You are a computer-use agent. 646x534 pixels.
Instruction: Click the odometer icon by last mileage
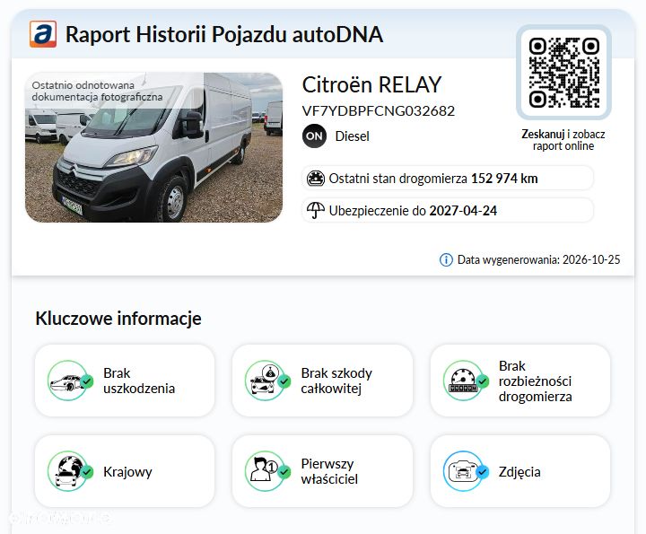[x=316, y=179]
